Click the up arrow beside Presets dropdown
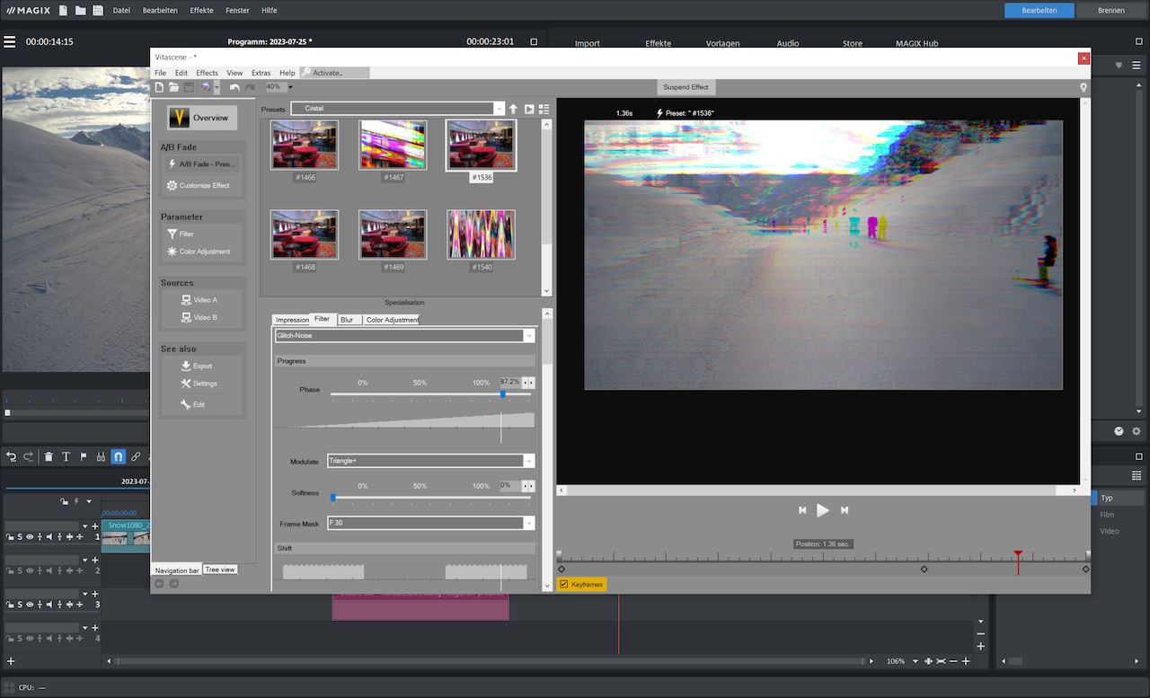The height and width of the screenshot is (698, 1150). (x=513, y=109)
